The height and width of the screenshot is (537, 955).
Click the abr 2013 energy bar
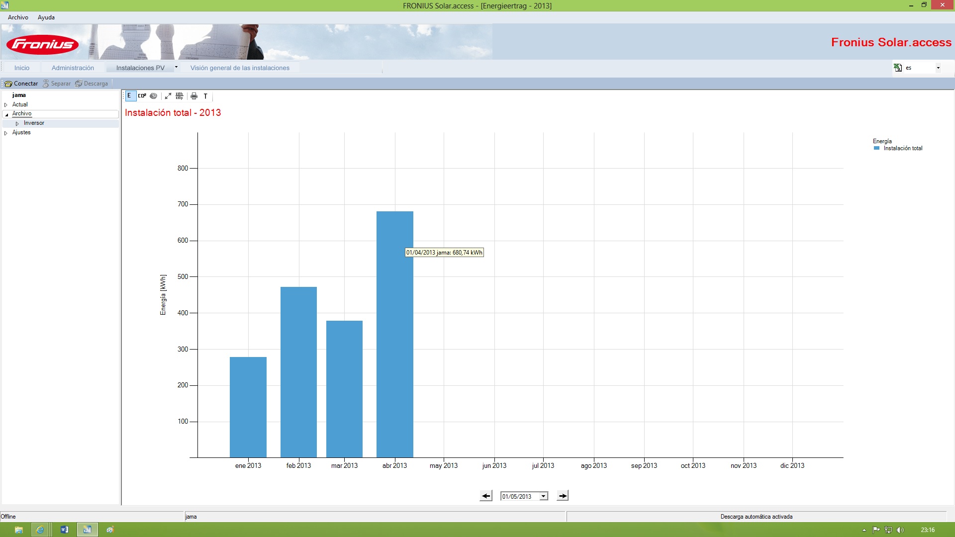pos(395,334)
